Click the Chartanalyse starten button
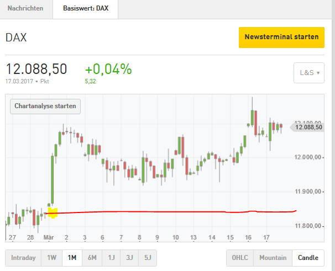335x271 pixels. pos(45,105)
